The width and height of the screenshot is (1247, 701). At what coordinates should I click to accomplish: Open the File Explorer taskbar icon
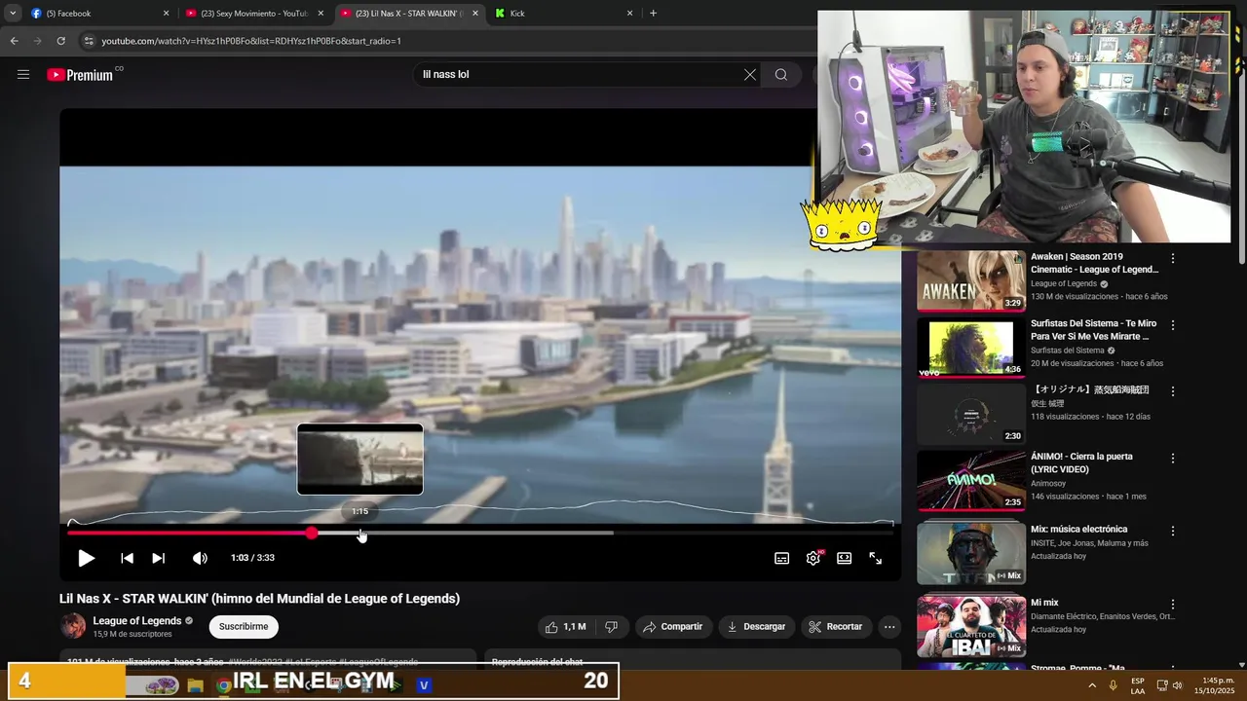(195, 685)
